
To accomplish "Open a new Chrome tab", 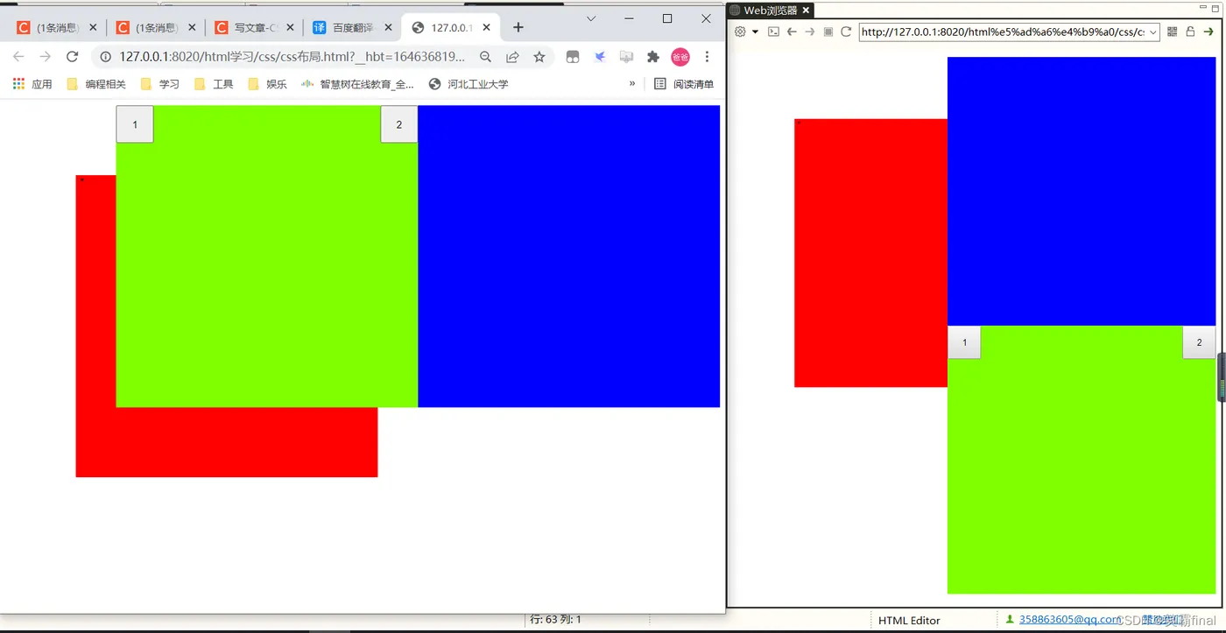I will point(518,27).
